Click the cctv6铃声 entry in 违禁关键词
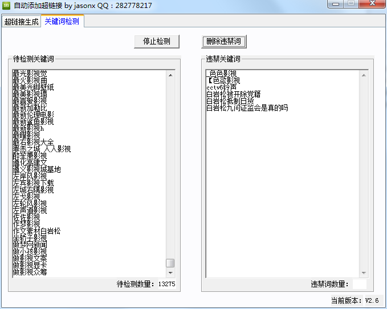Viewport: 387px width, 309px height. (x=221, y=87)
